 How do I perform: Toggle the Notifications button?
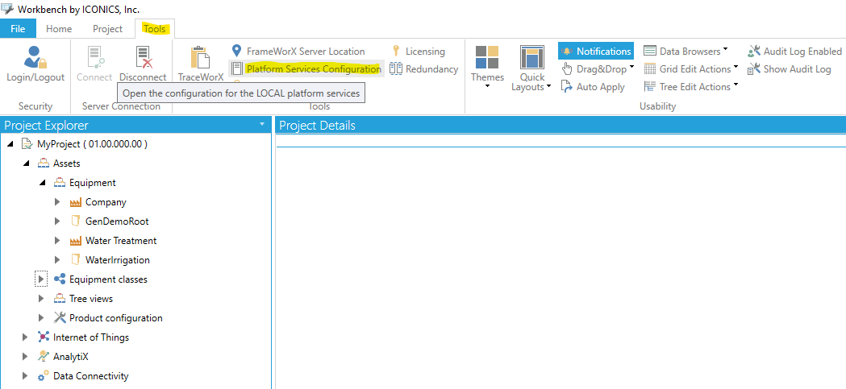[x=596, y=51]
